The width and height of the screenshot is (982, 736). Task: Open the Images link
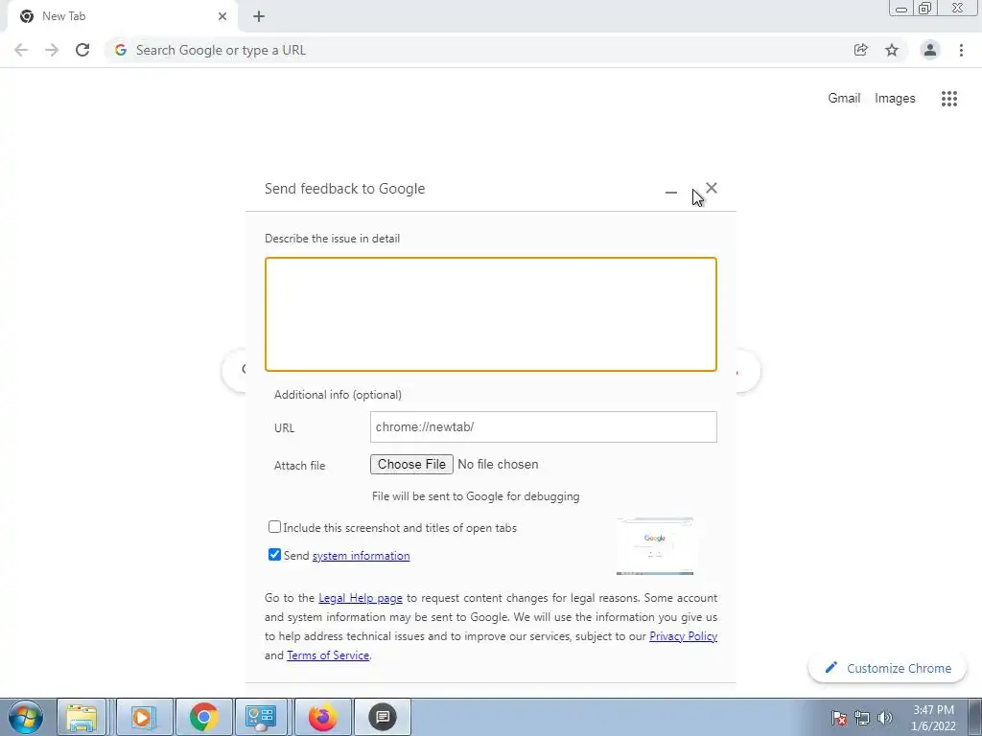(x=895, y=99)
